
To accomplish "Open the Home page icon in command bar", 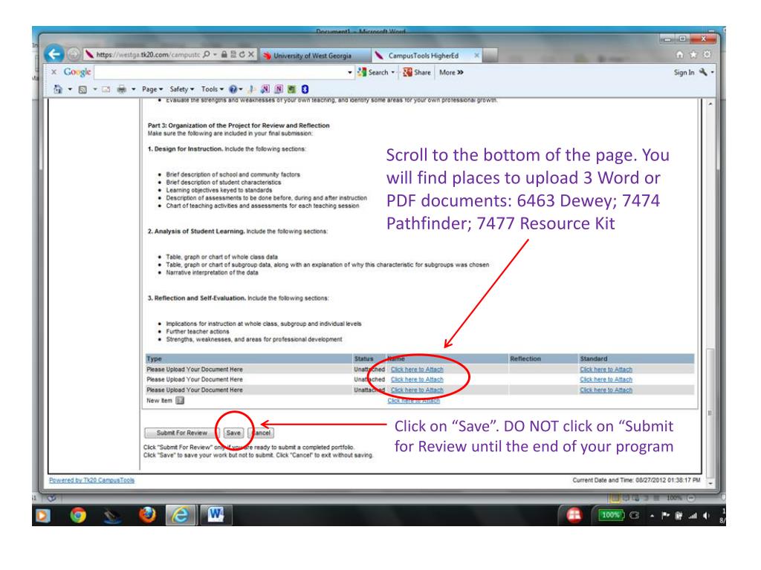I will (58, 89).
